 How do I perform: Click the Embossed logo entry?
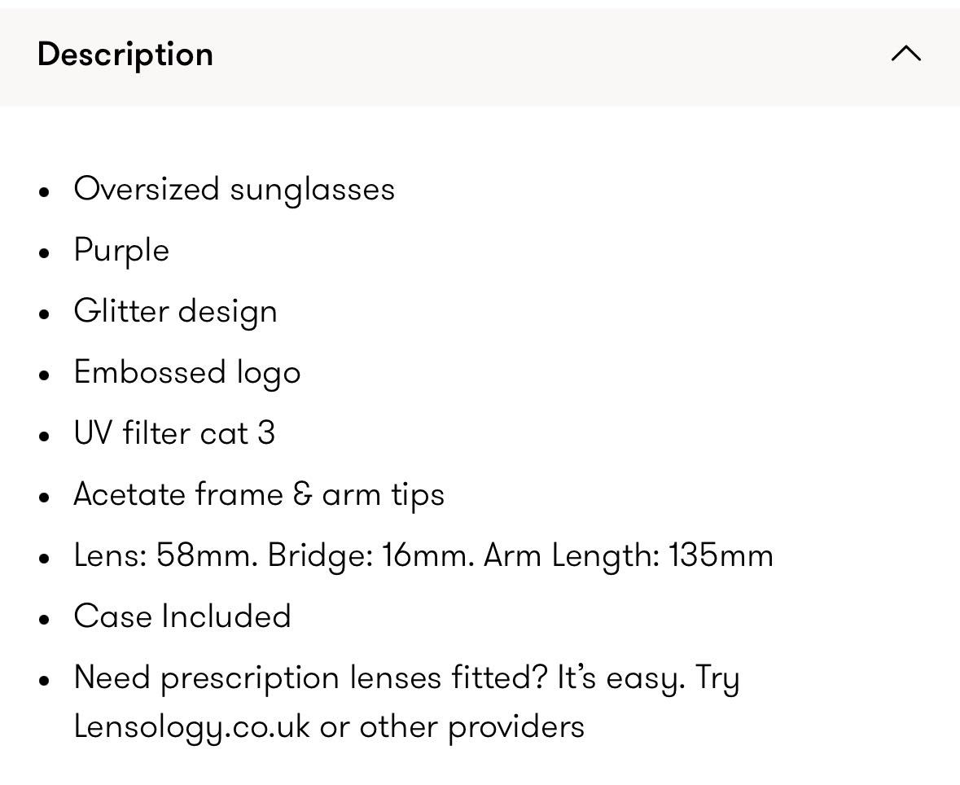[x=187, y=373]
